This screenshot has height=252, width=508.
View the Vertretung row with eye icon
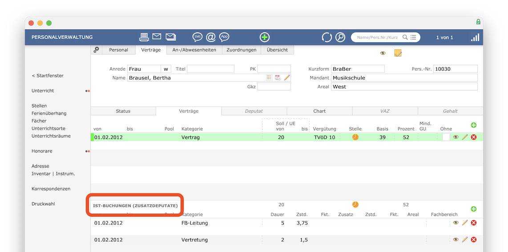pos(456,240)
